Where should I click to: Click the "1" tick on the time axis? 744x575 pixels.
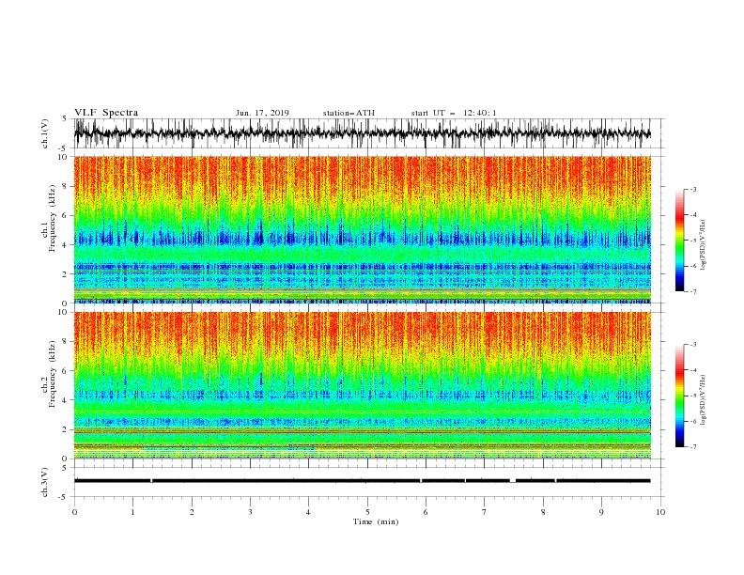pos(132,512)
